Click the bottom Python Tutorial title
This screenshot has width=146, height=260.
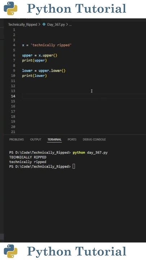click(x=76, y=252)
